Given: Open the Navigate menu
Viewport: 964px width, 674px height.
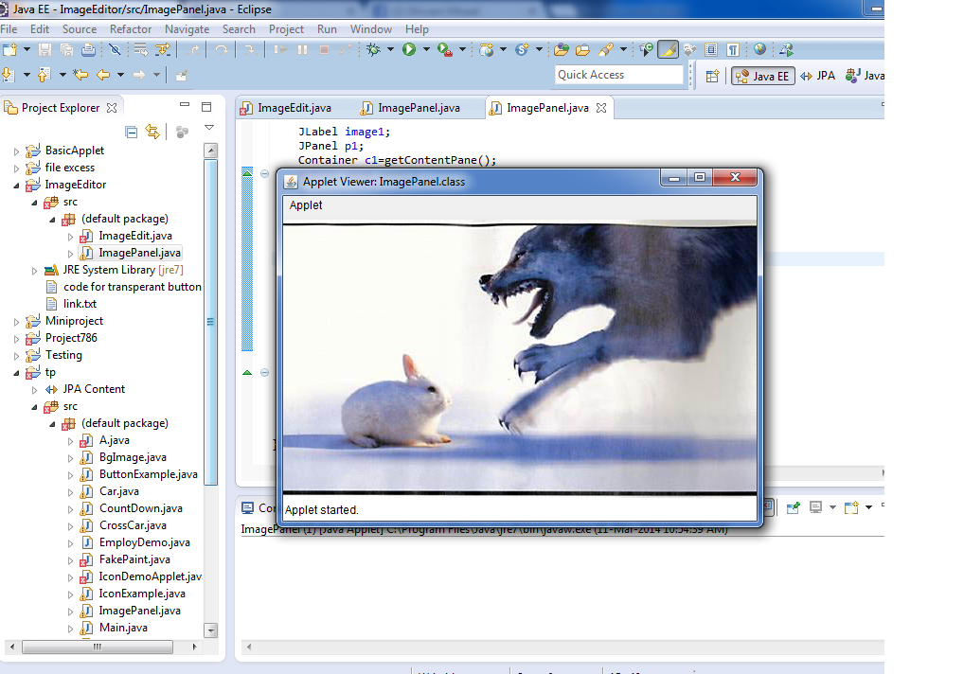Looking at the screenshot, I should pyautogui.click(x=187, y=29).
